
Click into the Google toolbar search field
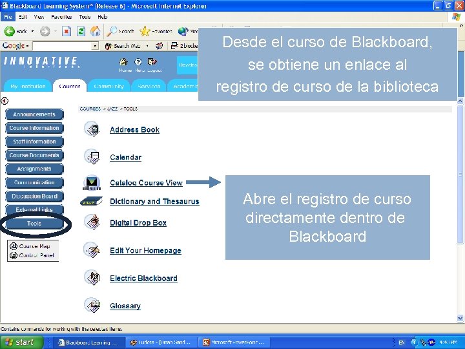63,46
